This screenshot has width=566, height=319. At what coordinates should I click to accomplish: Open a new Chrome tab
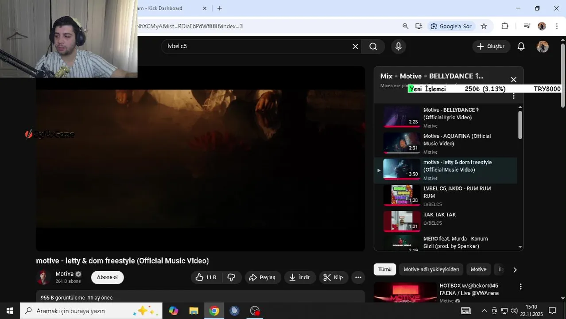(220, 8)
